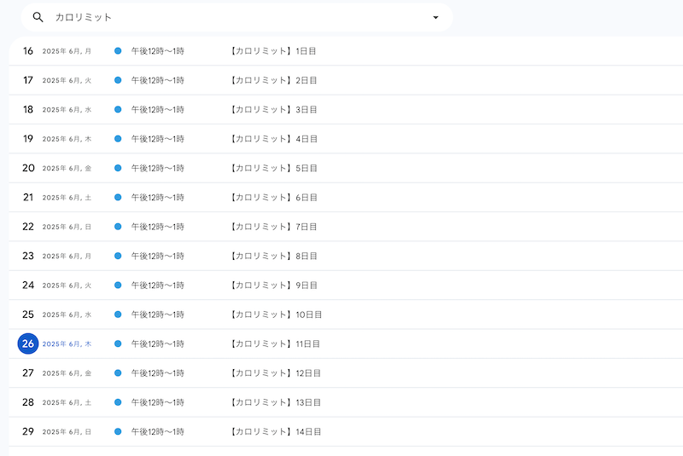The height and width of the screenshot is (456, 683).
Task: Click the カロリミット search input field
Action: click(x=231, y=17)
